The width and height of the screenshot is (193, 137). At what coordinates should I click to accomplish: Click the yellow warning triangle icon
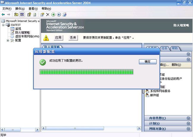(x=46, y=38)
